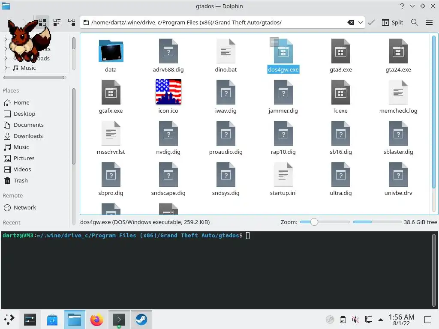Screen dimensions: 439x329
Task: Expand the Music folder tree node
Action: click(6, 68)
